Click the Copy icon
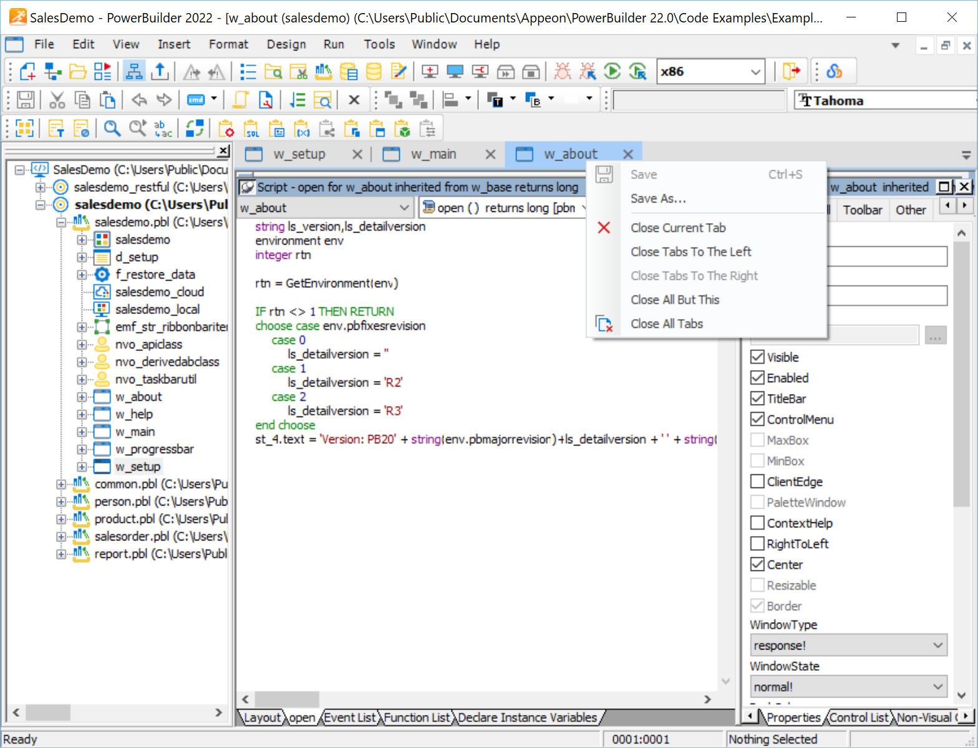This screenshot has width=978, height=748. point(82,100)
